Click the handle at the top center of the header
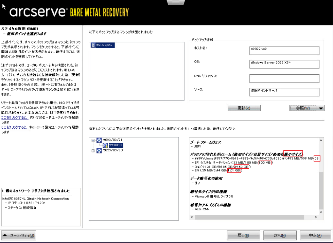The image size is (333, 243). click(x=176, y=2)
